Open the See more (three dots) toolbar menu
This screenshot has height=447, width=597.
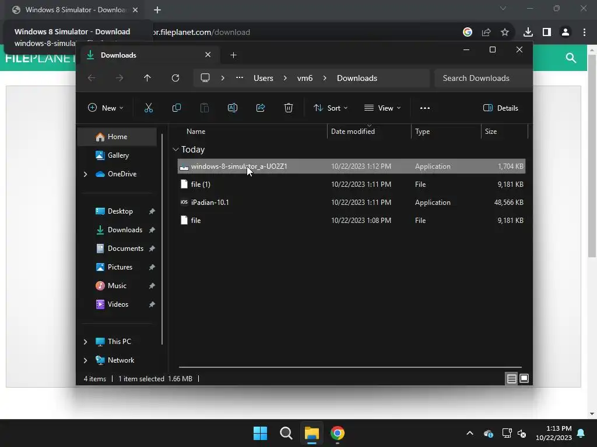point(425,108)
